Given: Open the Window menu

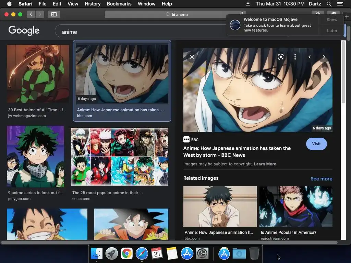Looking at the screenshot, I should tap(146, 4).
